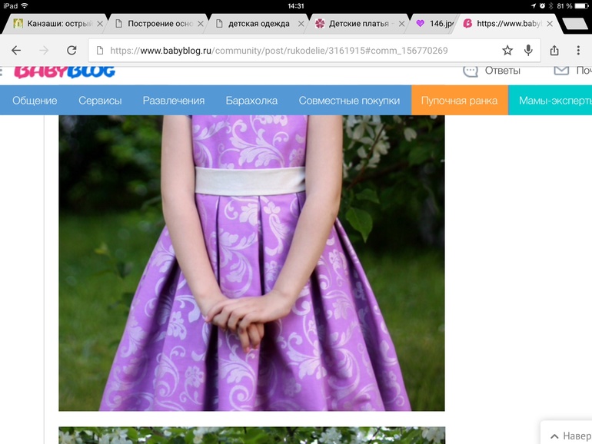Screen dimensions: 592x444
Task: Close the Построение tab
Action: [201, 24]
